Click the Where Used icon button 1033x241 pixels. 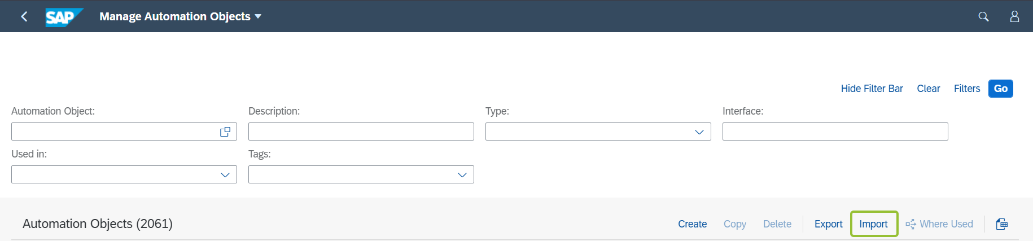point(939,224)
